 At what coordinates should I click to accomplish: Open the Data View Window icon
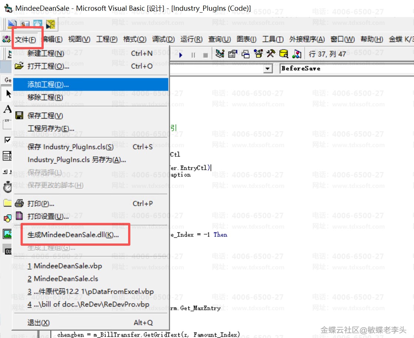(284, 54)
